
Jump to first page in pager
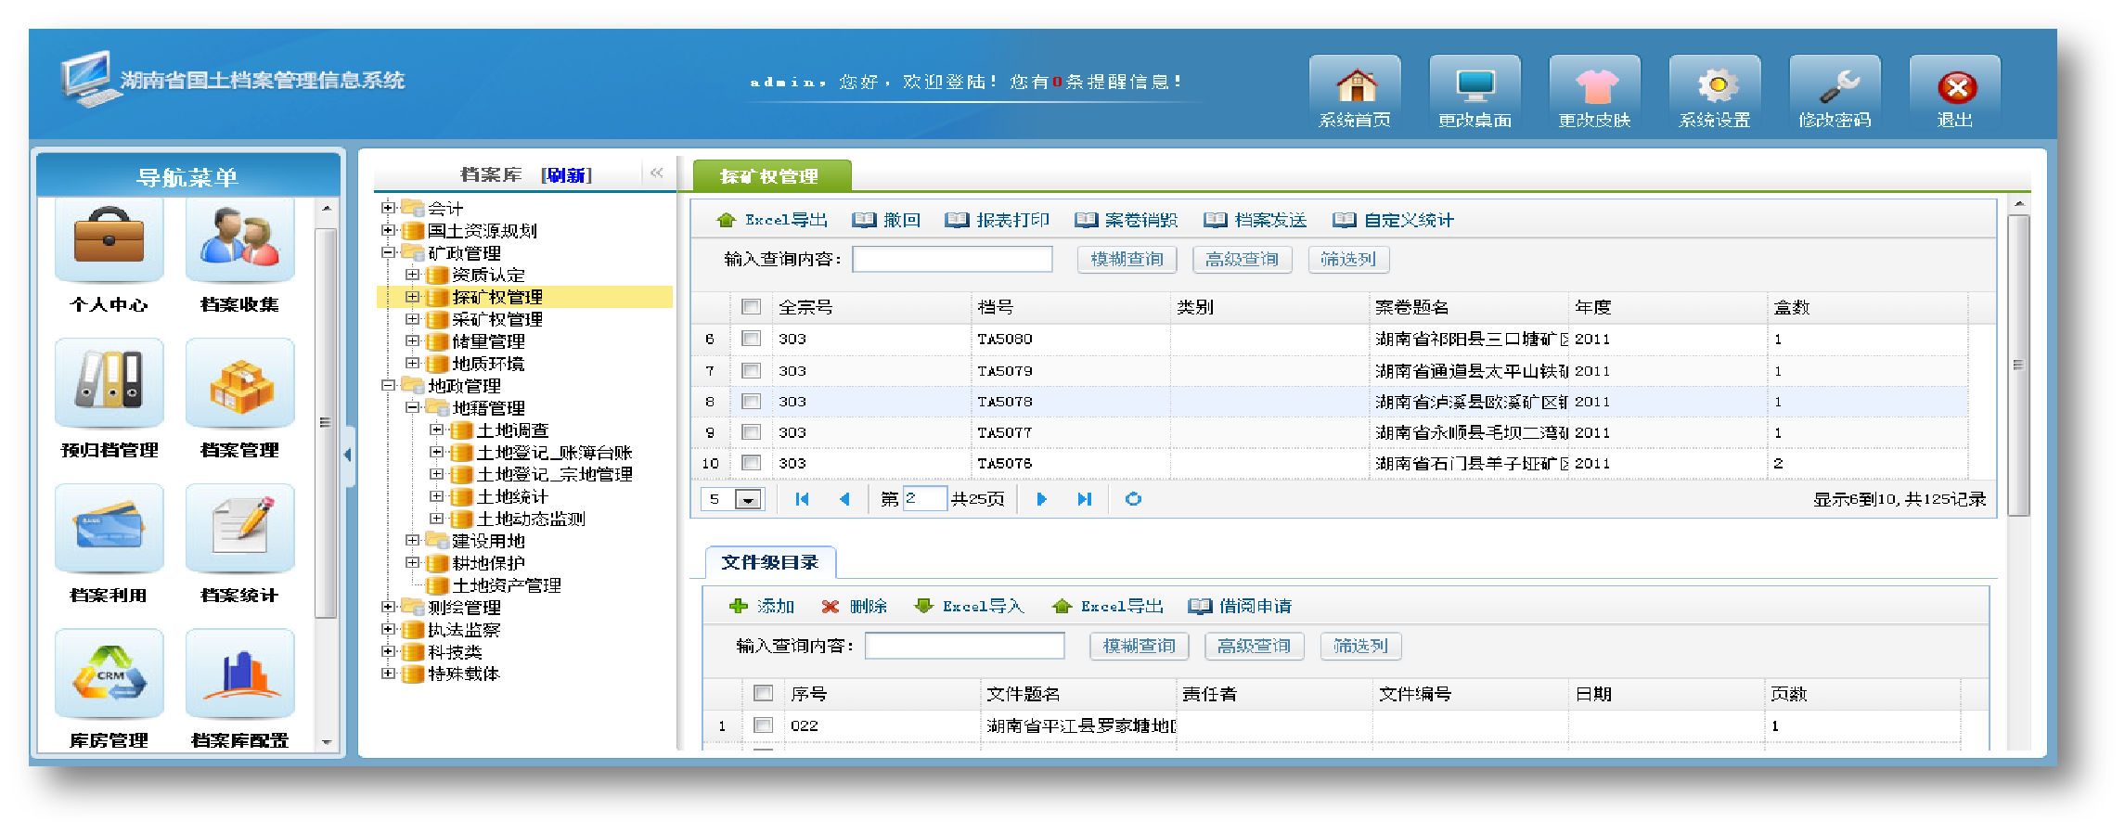[x=802, y=499]
